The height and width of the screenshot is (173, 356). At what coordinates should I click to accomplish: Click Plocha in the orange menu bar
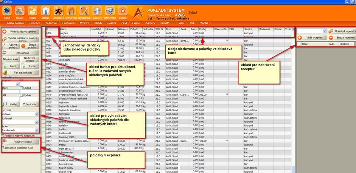coord(204,23)
